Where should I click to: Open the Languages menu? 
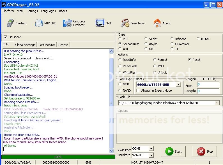pyautogui.click(x=48, y=11)
